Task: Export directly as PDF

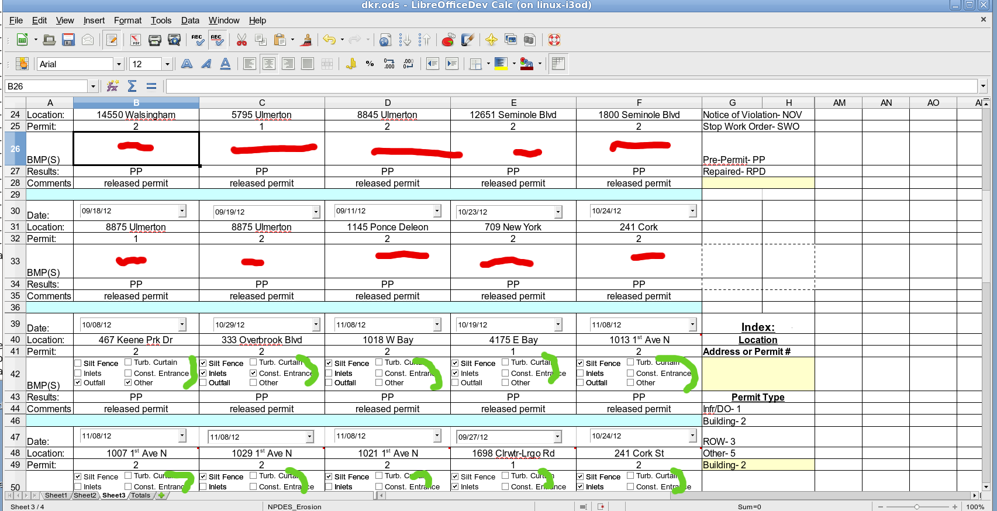Action: coord(136,40)
